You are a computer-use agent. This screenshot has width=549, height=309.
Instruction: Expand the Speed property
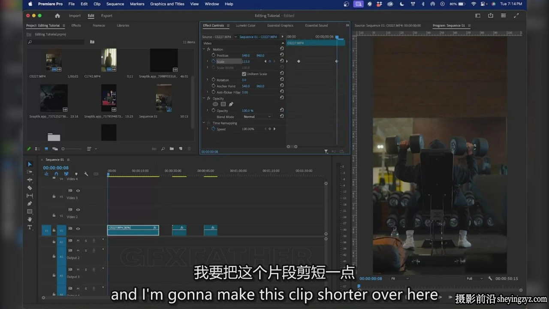[208, 129]
